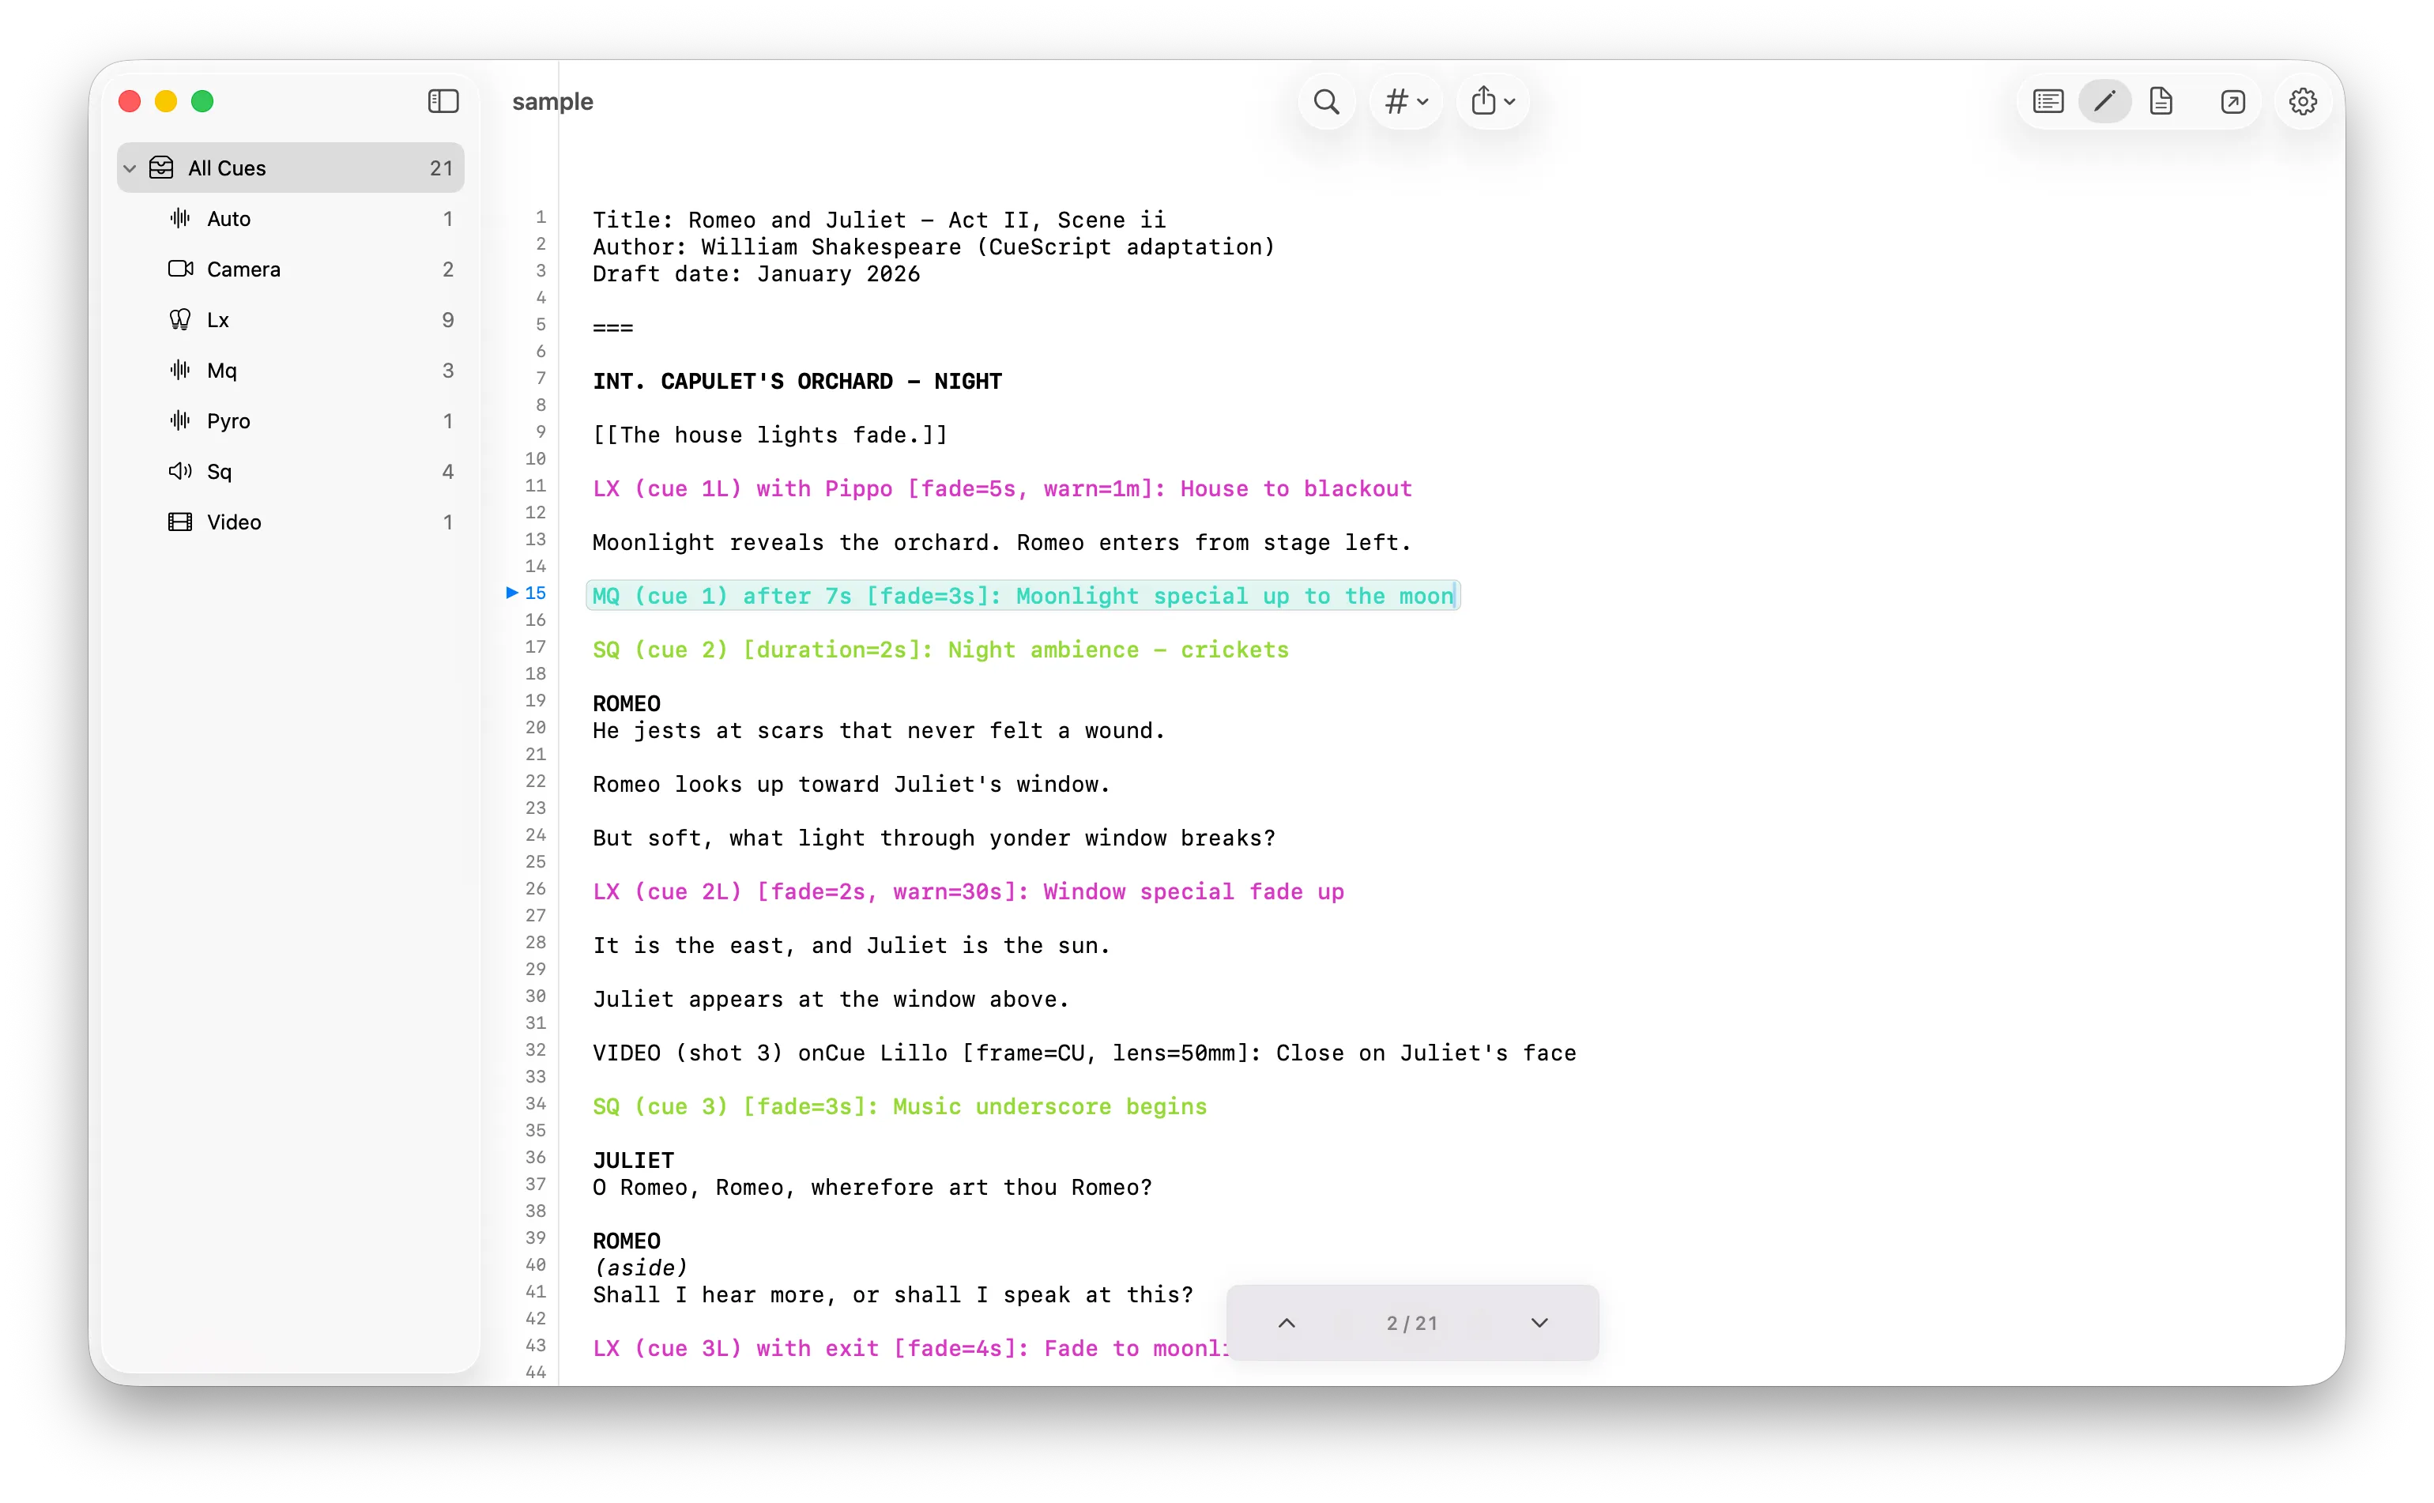Click the VIDEO shot 3 onCue Lillo line

point(1084,1053)
